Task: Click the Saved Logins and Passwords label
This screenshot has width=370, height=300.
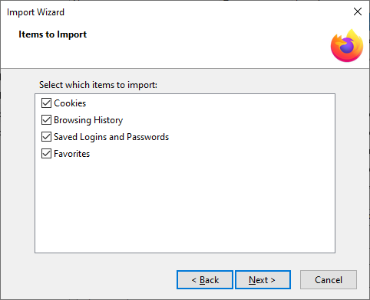Action: [111, 137]
